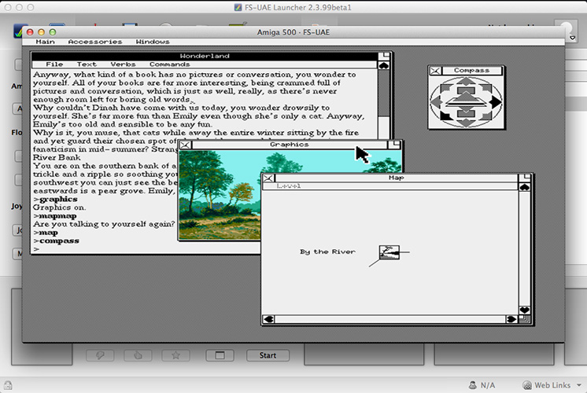
Task: Click the Map window scroll-left arrow
Action: coord(269,319)
